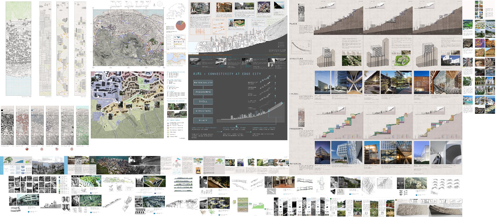
Task: Select the coloured zoning site plan
Action: 127,105
